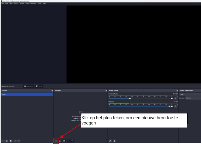Screen dimensions: 201x144
Task: Mute Mic/Aux speaker icon
Action: 172,106
